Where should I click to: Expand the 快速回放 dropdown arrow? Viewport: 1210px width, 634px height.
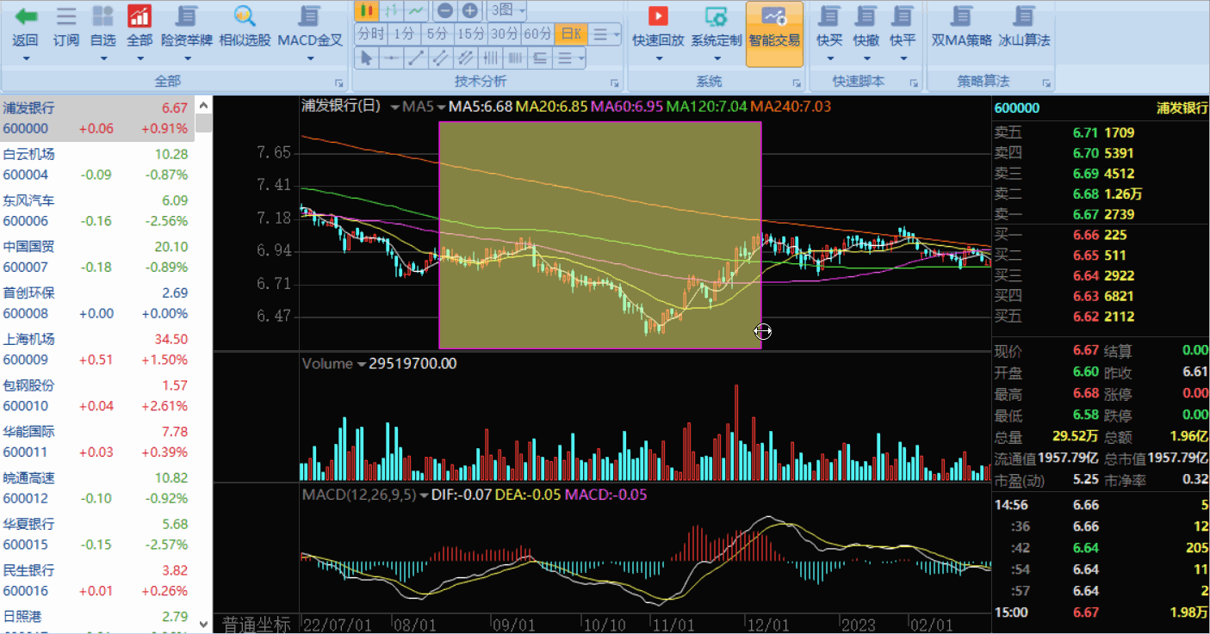coord(659,58)
